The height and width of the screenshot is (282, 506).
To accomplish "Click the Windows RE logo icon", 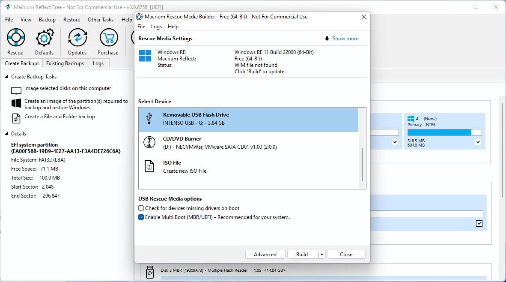I will pos(145,56).
